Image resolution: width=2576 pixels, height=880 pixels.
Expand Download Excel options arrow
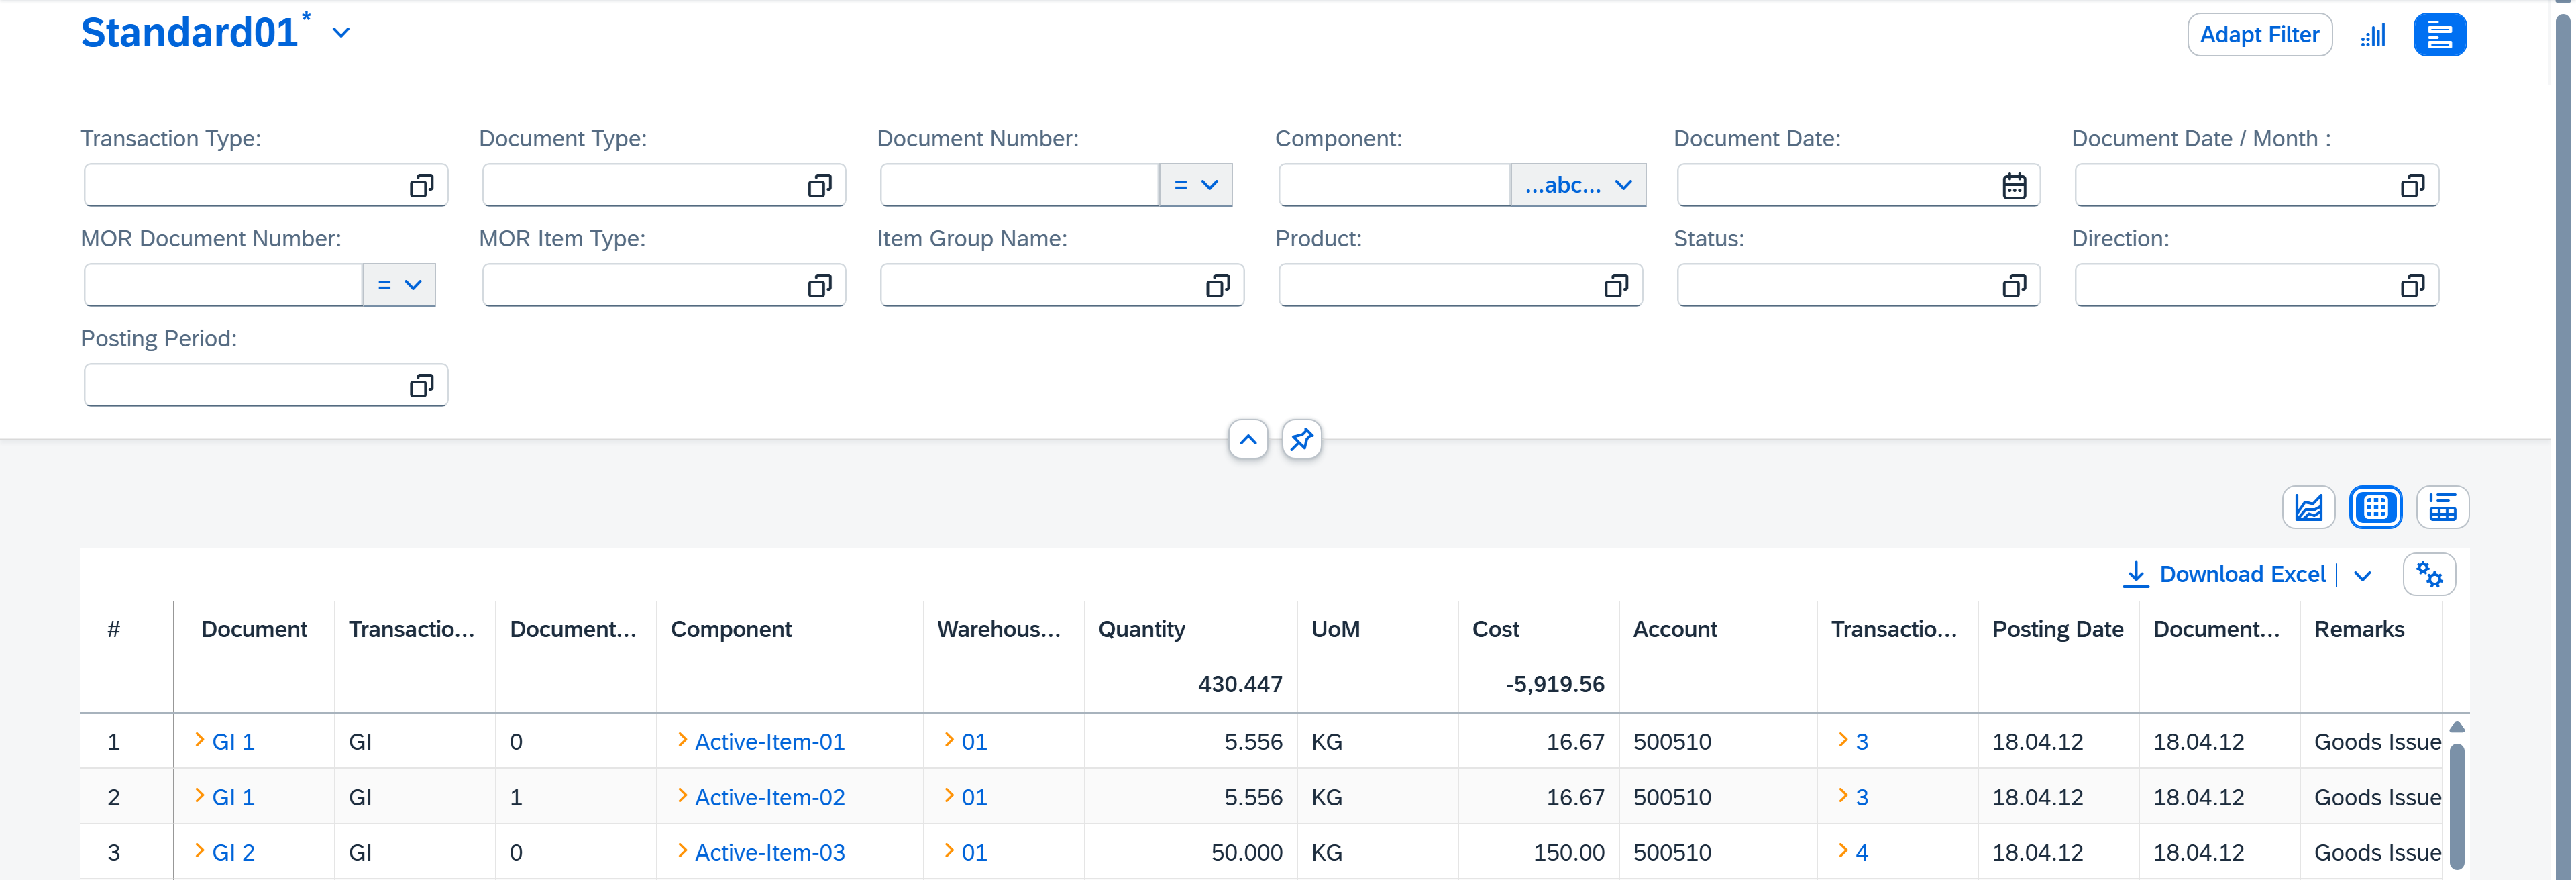click(2362, 576)
